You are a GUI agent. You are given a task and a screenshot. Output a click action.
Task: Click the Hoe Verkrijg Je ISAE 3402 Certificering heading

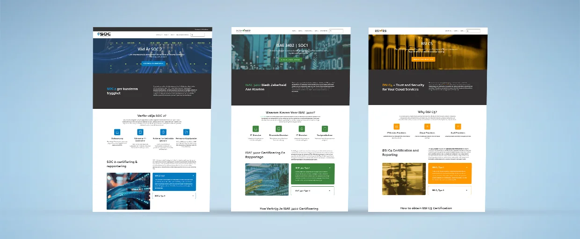point(289,209)
